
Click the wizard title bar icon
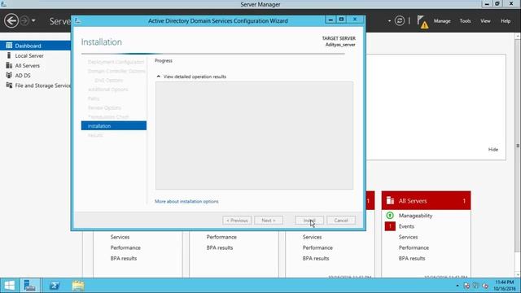tap(77, 20)
